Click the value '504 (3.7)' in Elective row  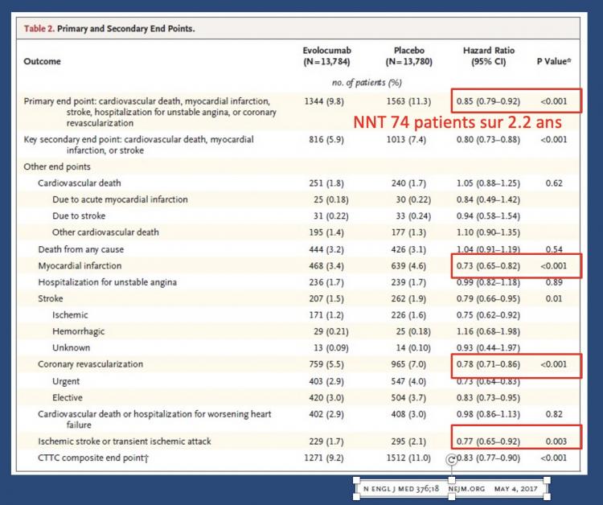408,398
